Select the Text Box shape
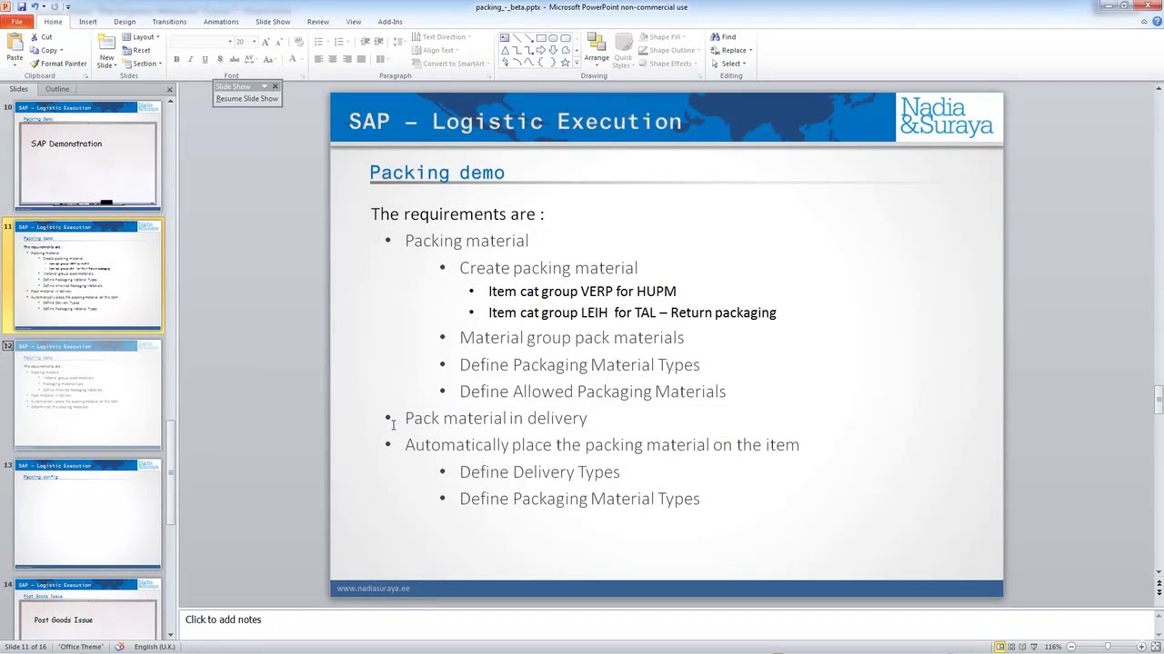This screenshot has height=654, width=1164. (x=505, y=38)
